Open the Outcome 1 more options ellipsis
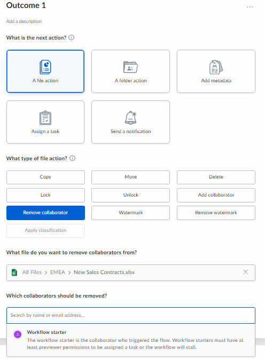Screen dimensions: 265x359 [x=250, y=7]
